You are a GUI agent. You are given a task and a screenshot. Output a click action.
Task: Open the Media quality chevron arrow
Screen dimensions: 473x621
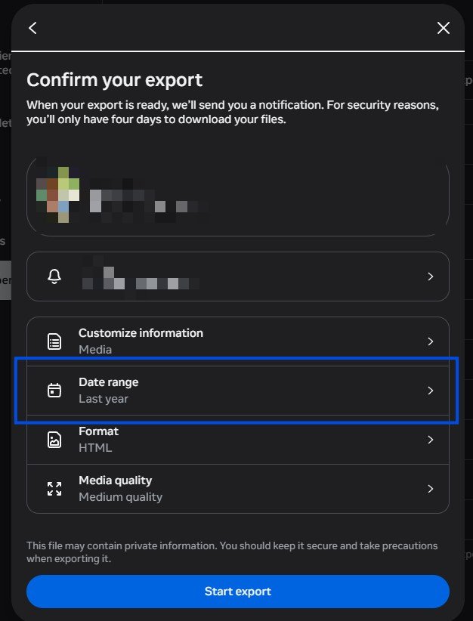point(431,489)
